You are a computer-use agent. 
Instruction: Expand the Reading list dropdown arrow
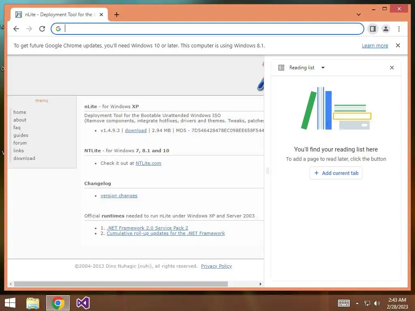pos(323,68)
